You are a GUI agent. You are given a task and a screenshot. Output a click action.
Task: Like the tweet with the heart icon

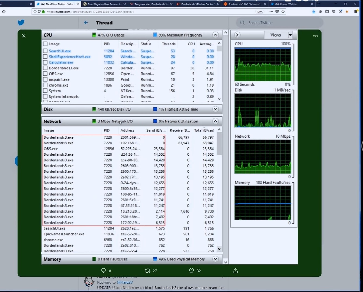[192, 271]
